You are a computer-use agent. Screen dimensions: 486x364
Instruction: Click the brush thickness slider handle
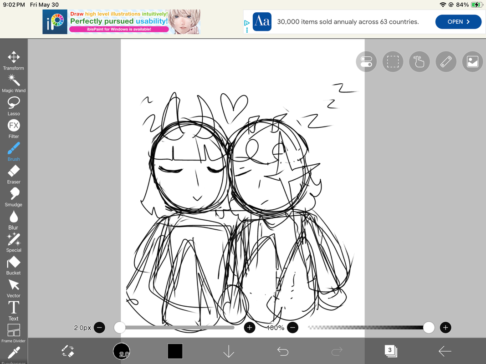pyautogui.click(x=119, y=328)
